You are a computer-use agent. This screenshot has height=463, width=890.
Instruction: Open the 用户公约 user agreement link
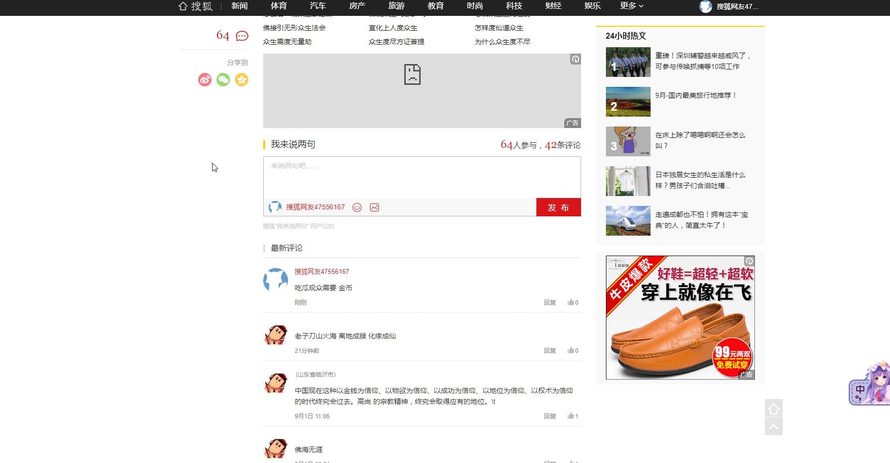(322, 226)
